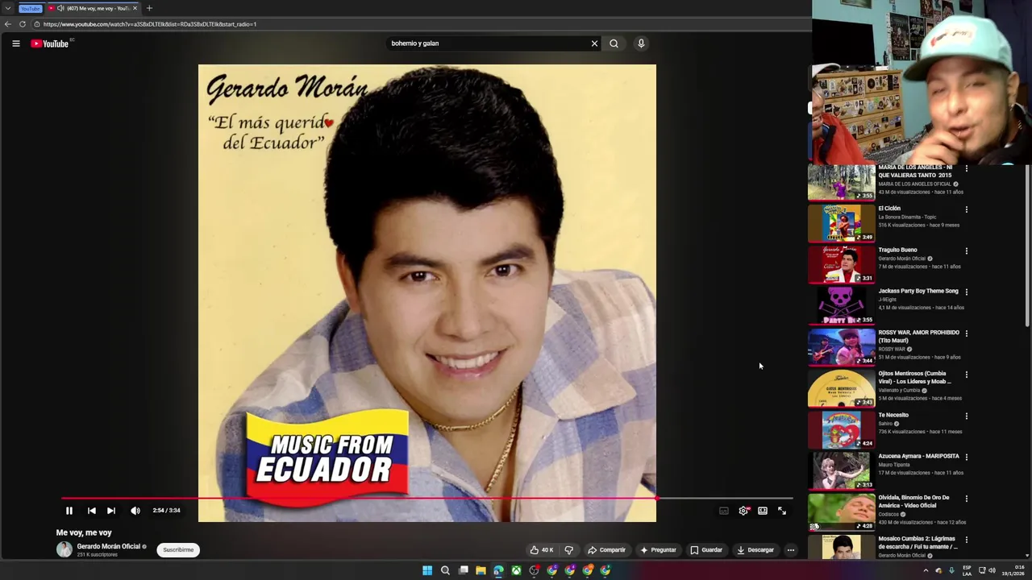1032x580 pixels.
Task: Open the Windows Start menu
Action: [x=427, y=570]
